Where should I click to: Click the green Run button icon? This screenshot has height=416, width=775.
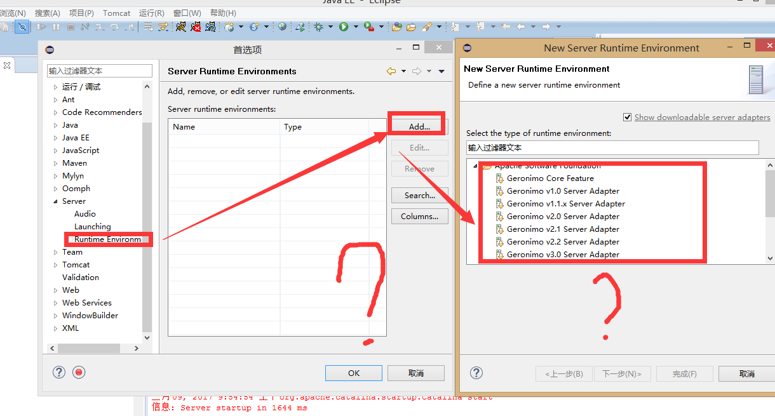[344, 27]
